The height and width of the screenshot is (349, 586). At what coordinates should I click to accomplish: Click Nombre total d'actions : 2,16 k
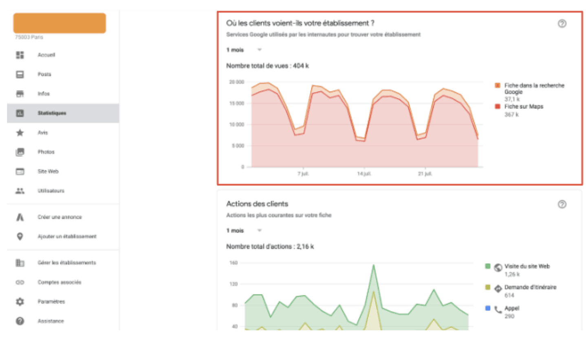coord(270,246)
